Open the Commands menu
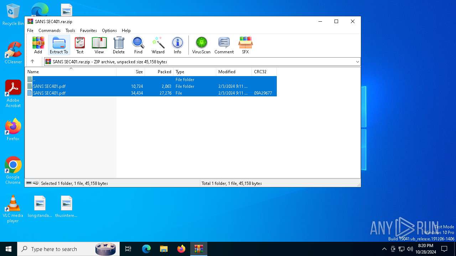This screenshot has height=256, width=456. pos(50,31)
